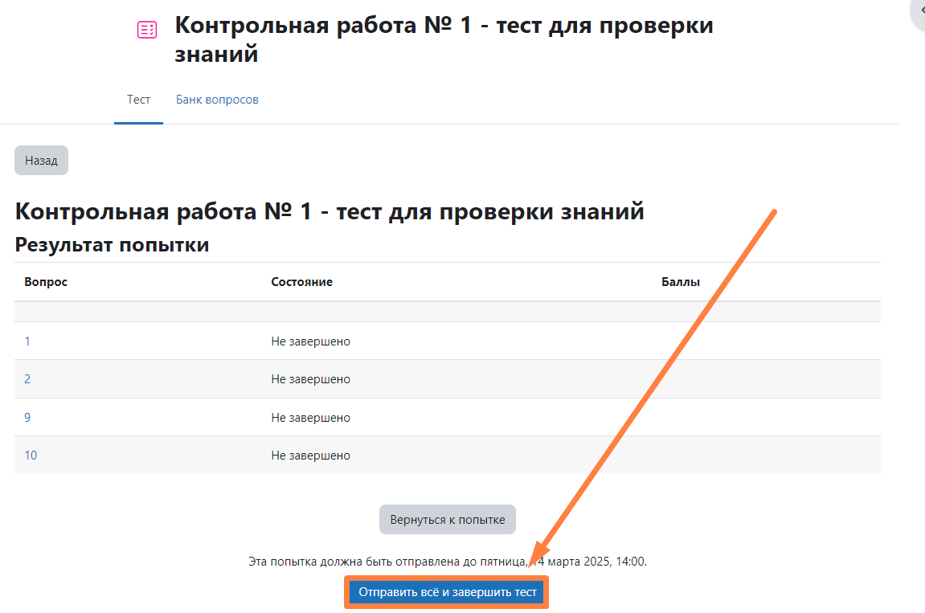This screenshot has width=925, height=613.
Task: Select question 10 link
Action: click(x=31, y=456)
